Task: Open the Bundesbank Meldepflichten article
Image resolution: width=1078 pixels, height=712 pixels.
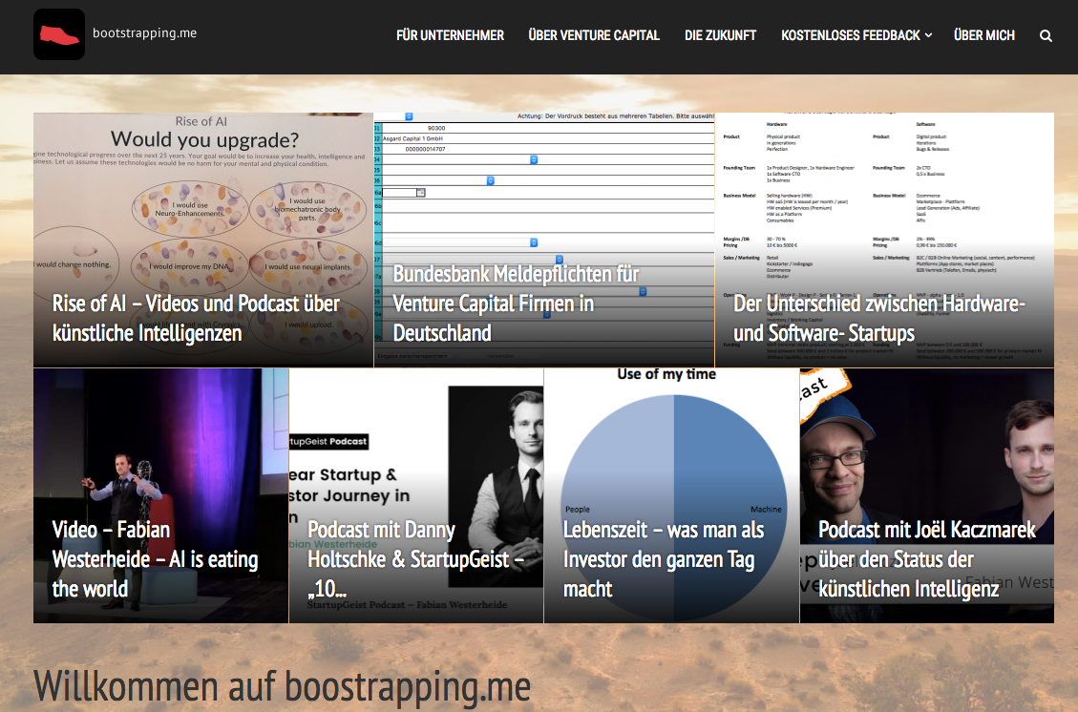Action: coord(516,304)
